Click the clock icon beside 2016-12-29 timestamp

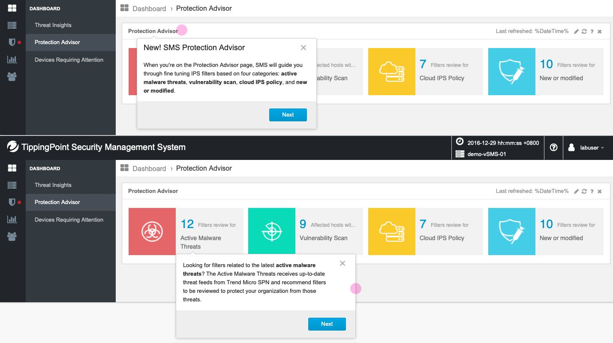pos(460,142)
